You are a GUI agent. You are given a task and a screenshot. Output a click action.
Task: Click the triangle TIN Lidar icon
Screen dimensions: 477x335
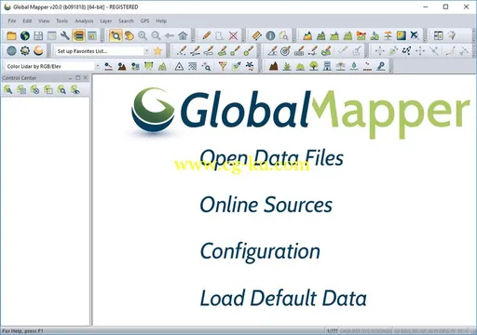click(x=179, y=66)
